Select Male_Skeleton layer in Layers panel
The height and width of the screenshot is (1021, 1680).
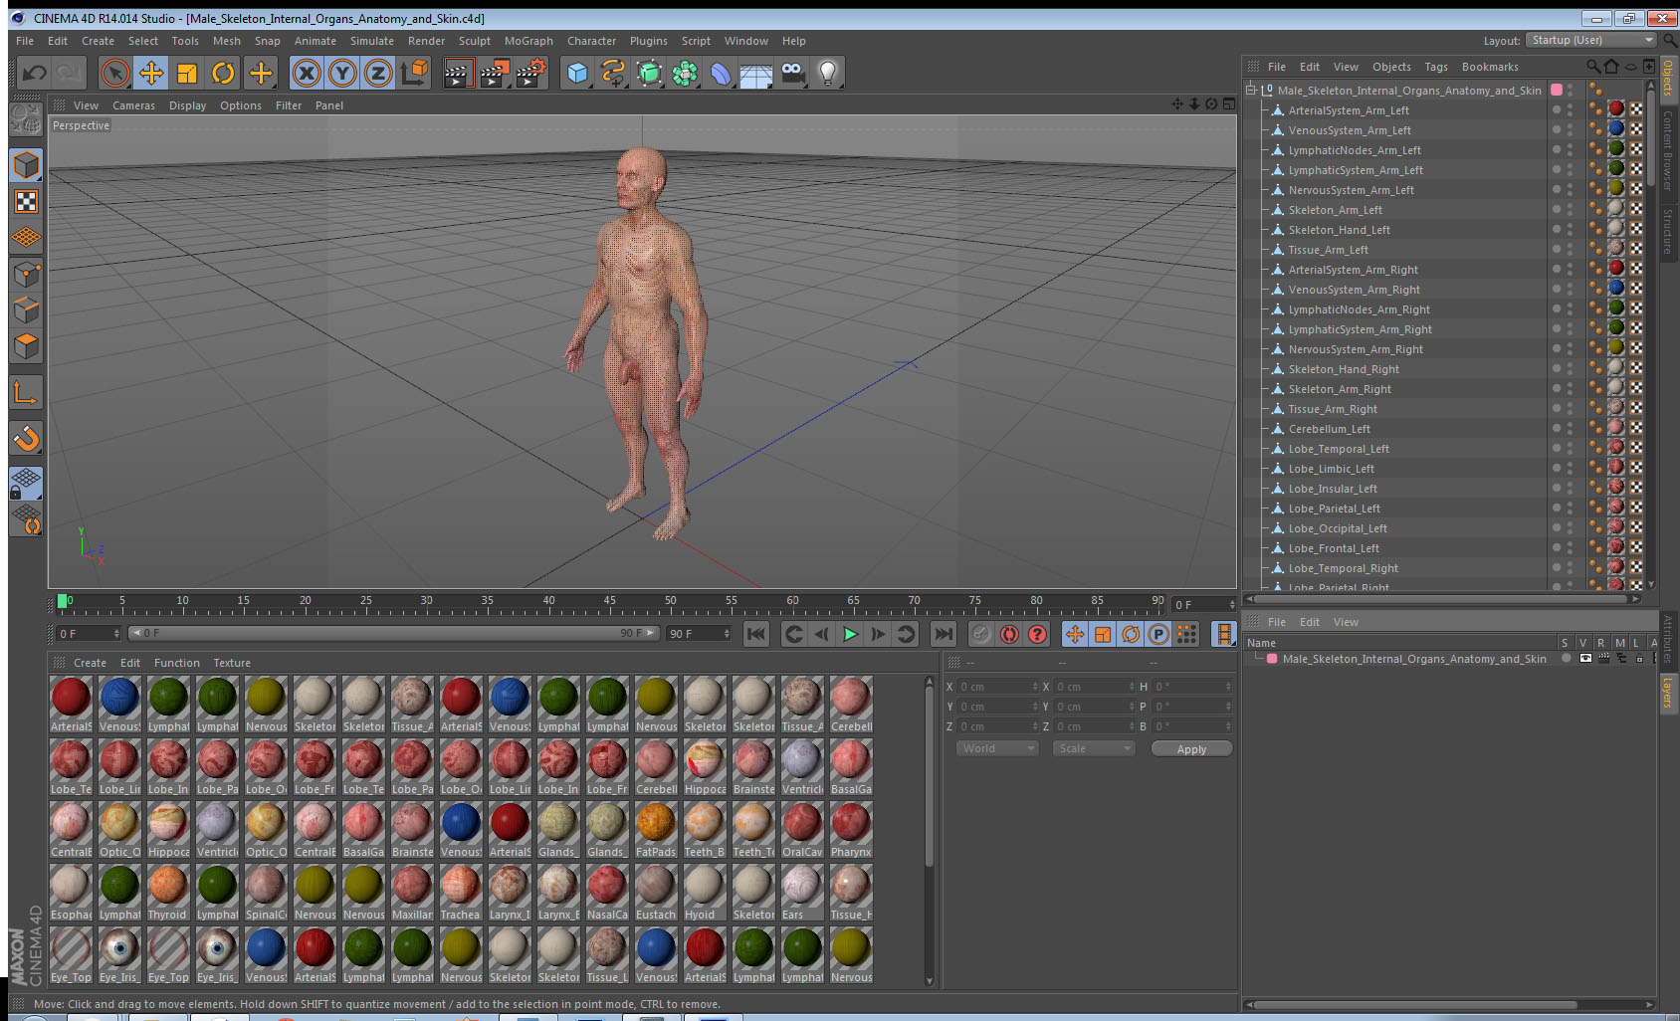pos(1414,659)
